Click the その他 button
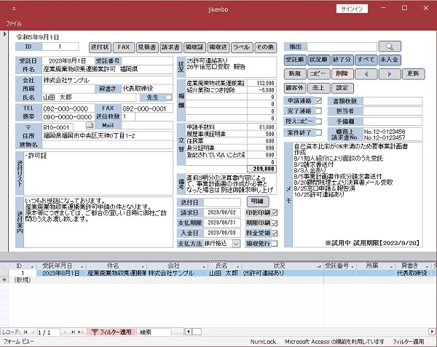437x347 pixels. 265,47
